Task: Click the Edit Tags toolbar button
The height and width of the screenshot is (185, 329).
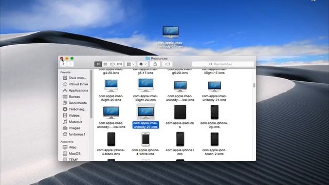Action: (x=167, y=64)
